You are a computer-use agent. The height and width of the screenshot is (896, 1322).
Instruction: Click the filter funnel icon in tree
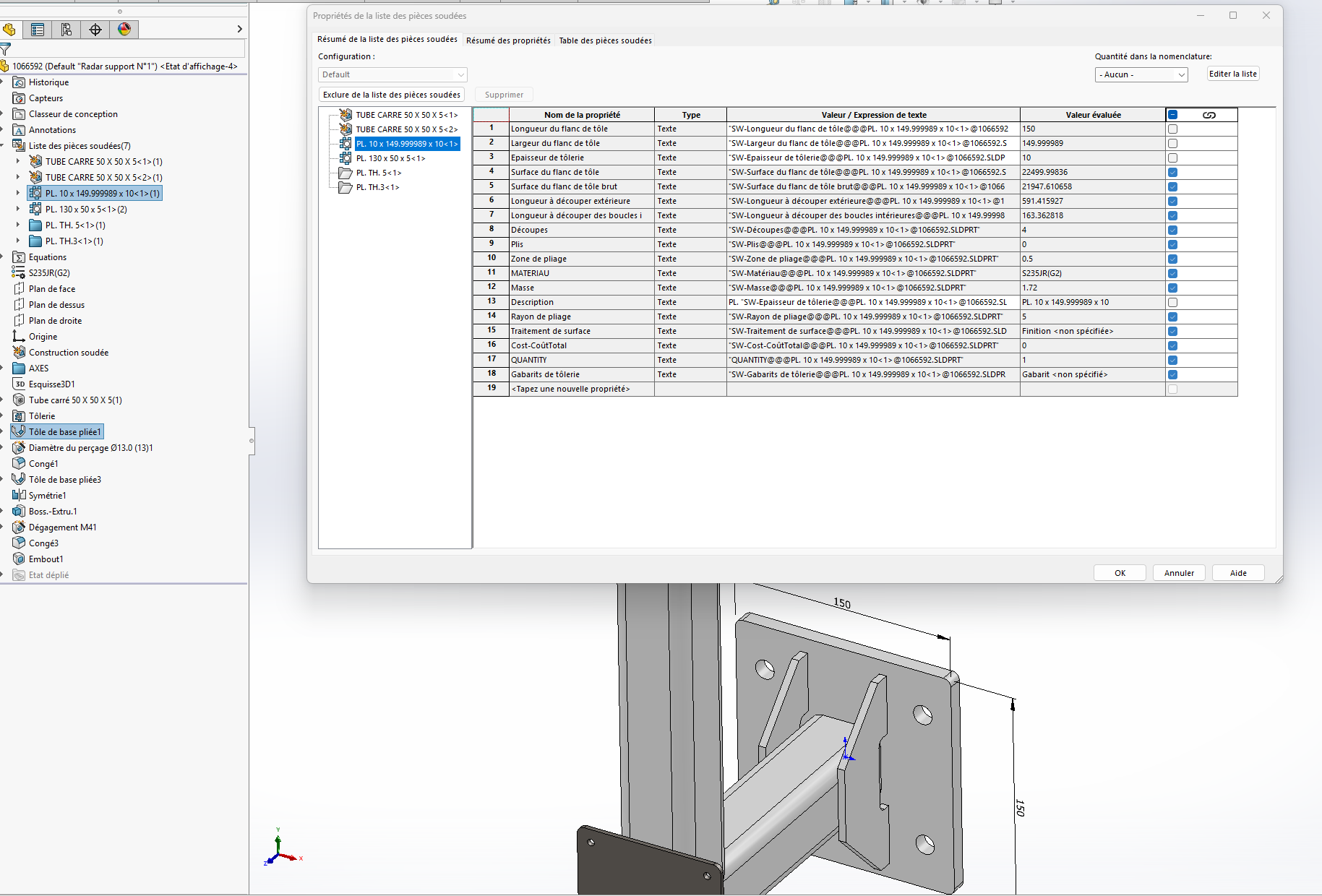click(6, 49)
